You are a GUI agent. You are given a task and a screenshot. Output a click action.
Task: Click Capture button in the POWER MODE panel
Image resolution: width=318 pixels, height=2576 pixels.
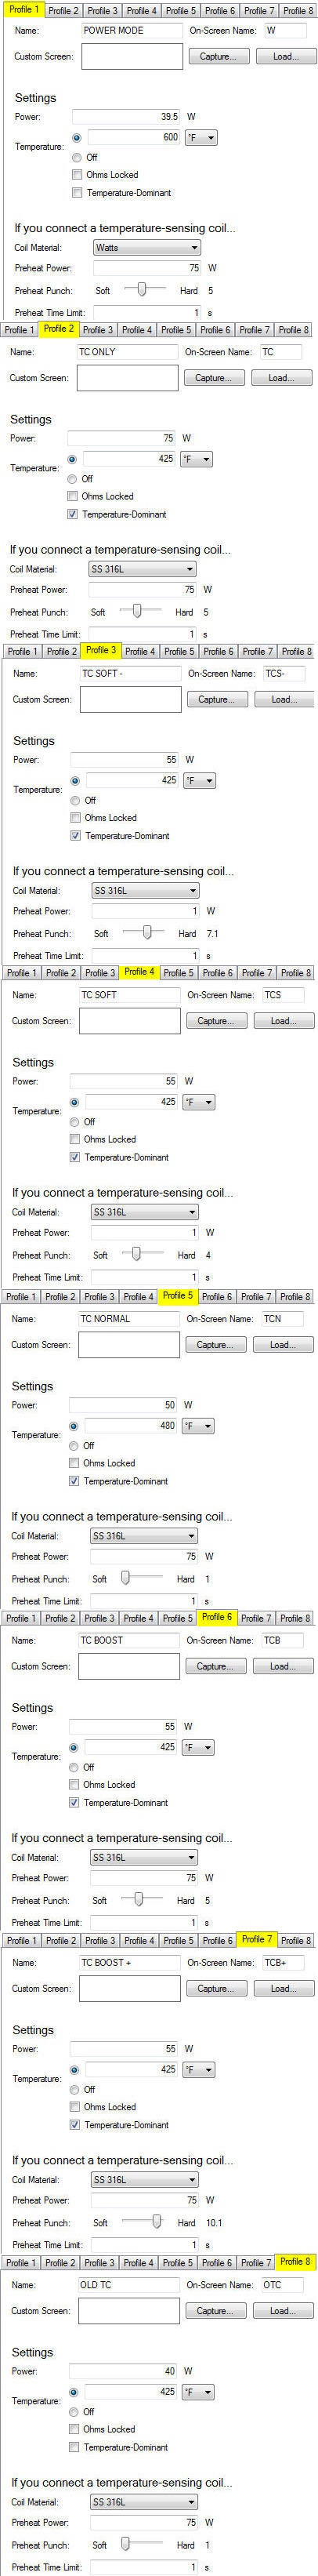pyautogui.click(x=217, y=56)
